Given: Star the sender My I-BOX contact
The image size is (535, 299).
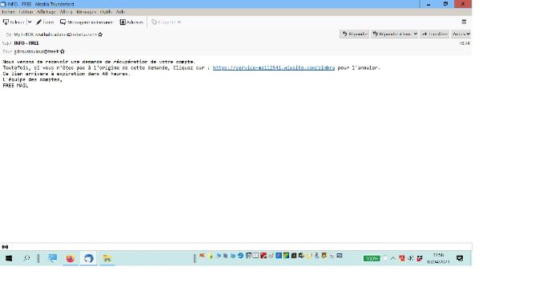Looking at the screenshot, I should click(100, 34).
